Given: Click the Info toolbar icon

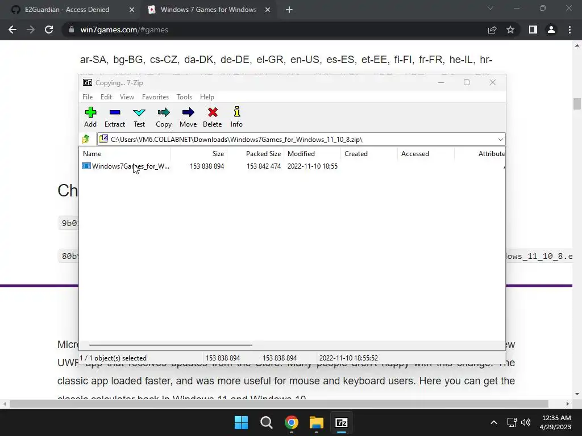Looking at the screenshot, I should click(236, 117).
